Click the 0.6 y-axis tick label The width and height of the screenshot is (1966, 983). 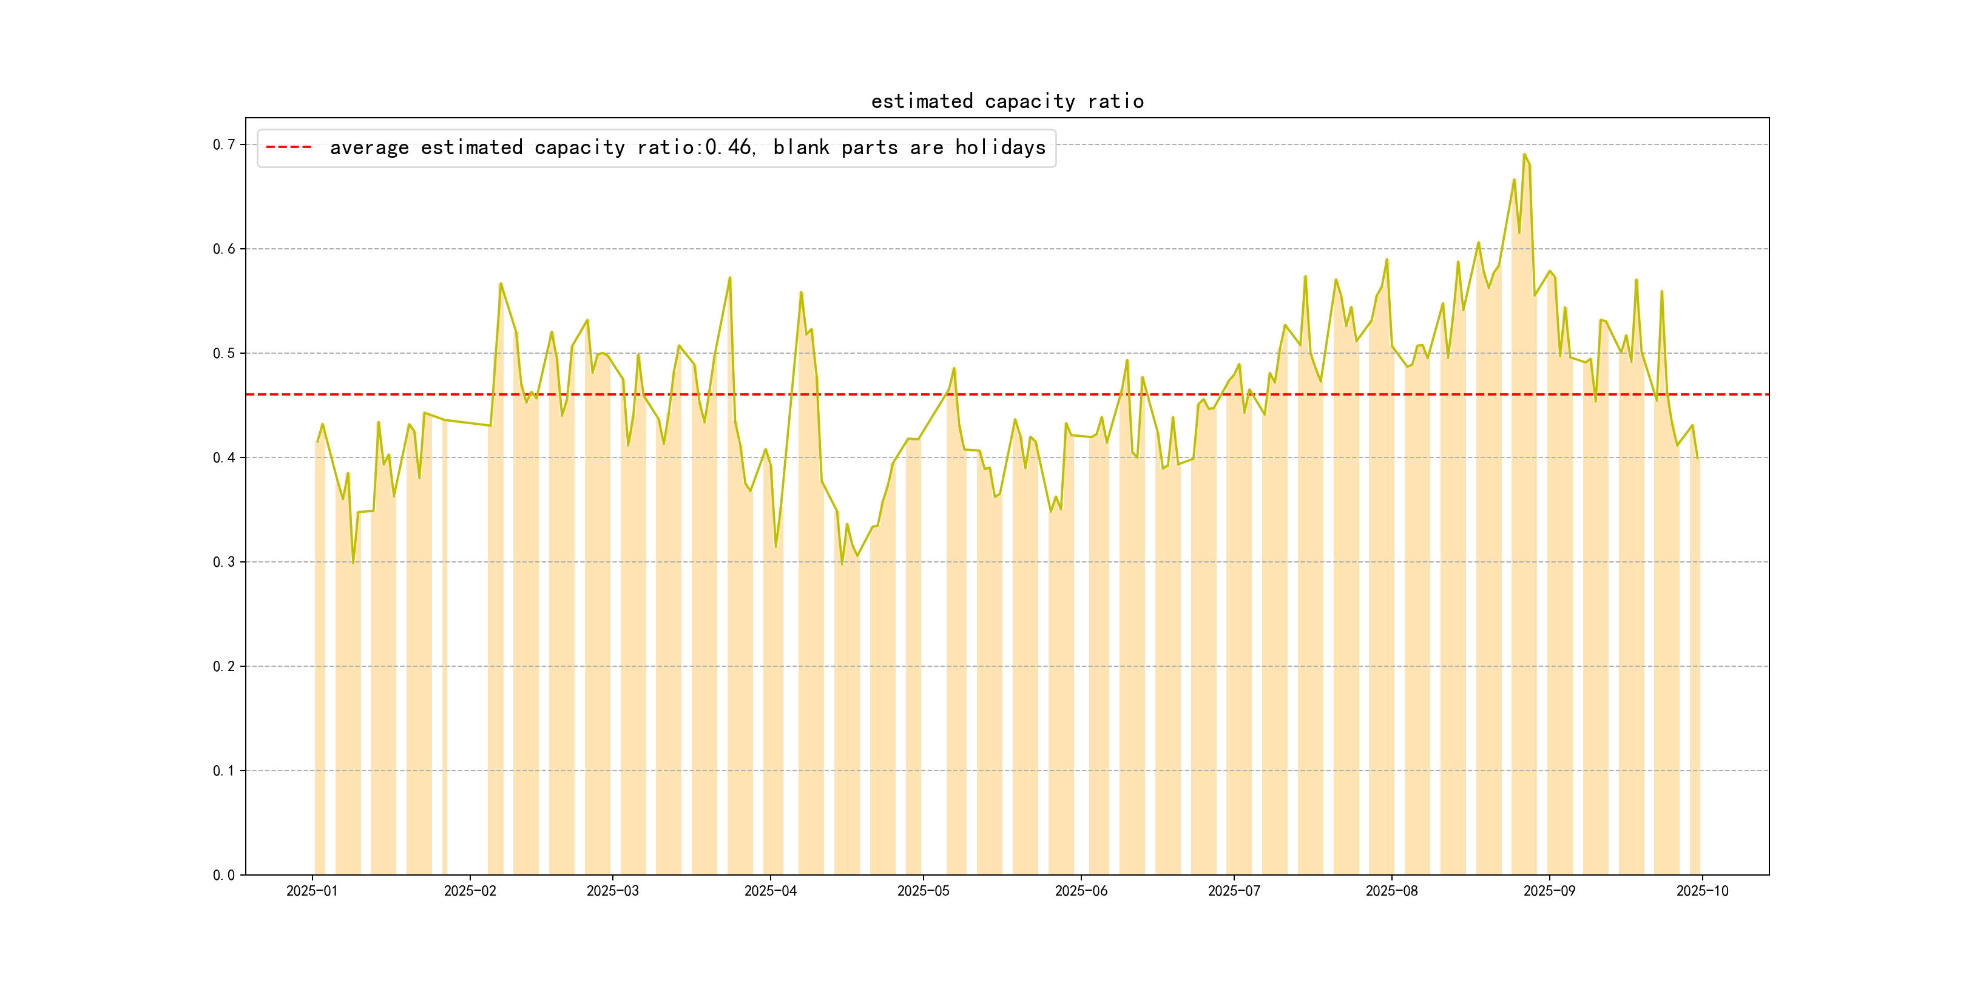(x=224, y=249)
